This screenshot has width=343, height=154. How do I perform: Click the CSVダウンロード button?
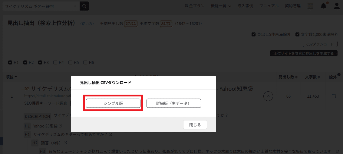coord(320,44)
